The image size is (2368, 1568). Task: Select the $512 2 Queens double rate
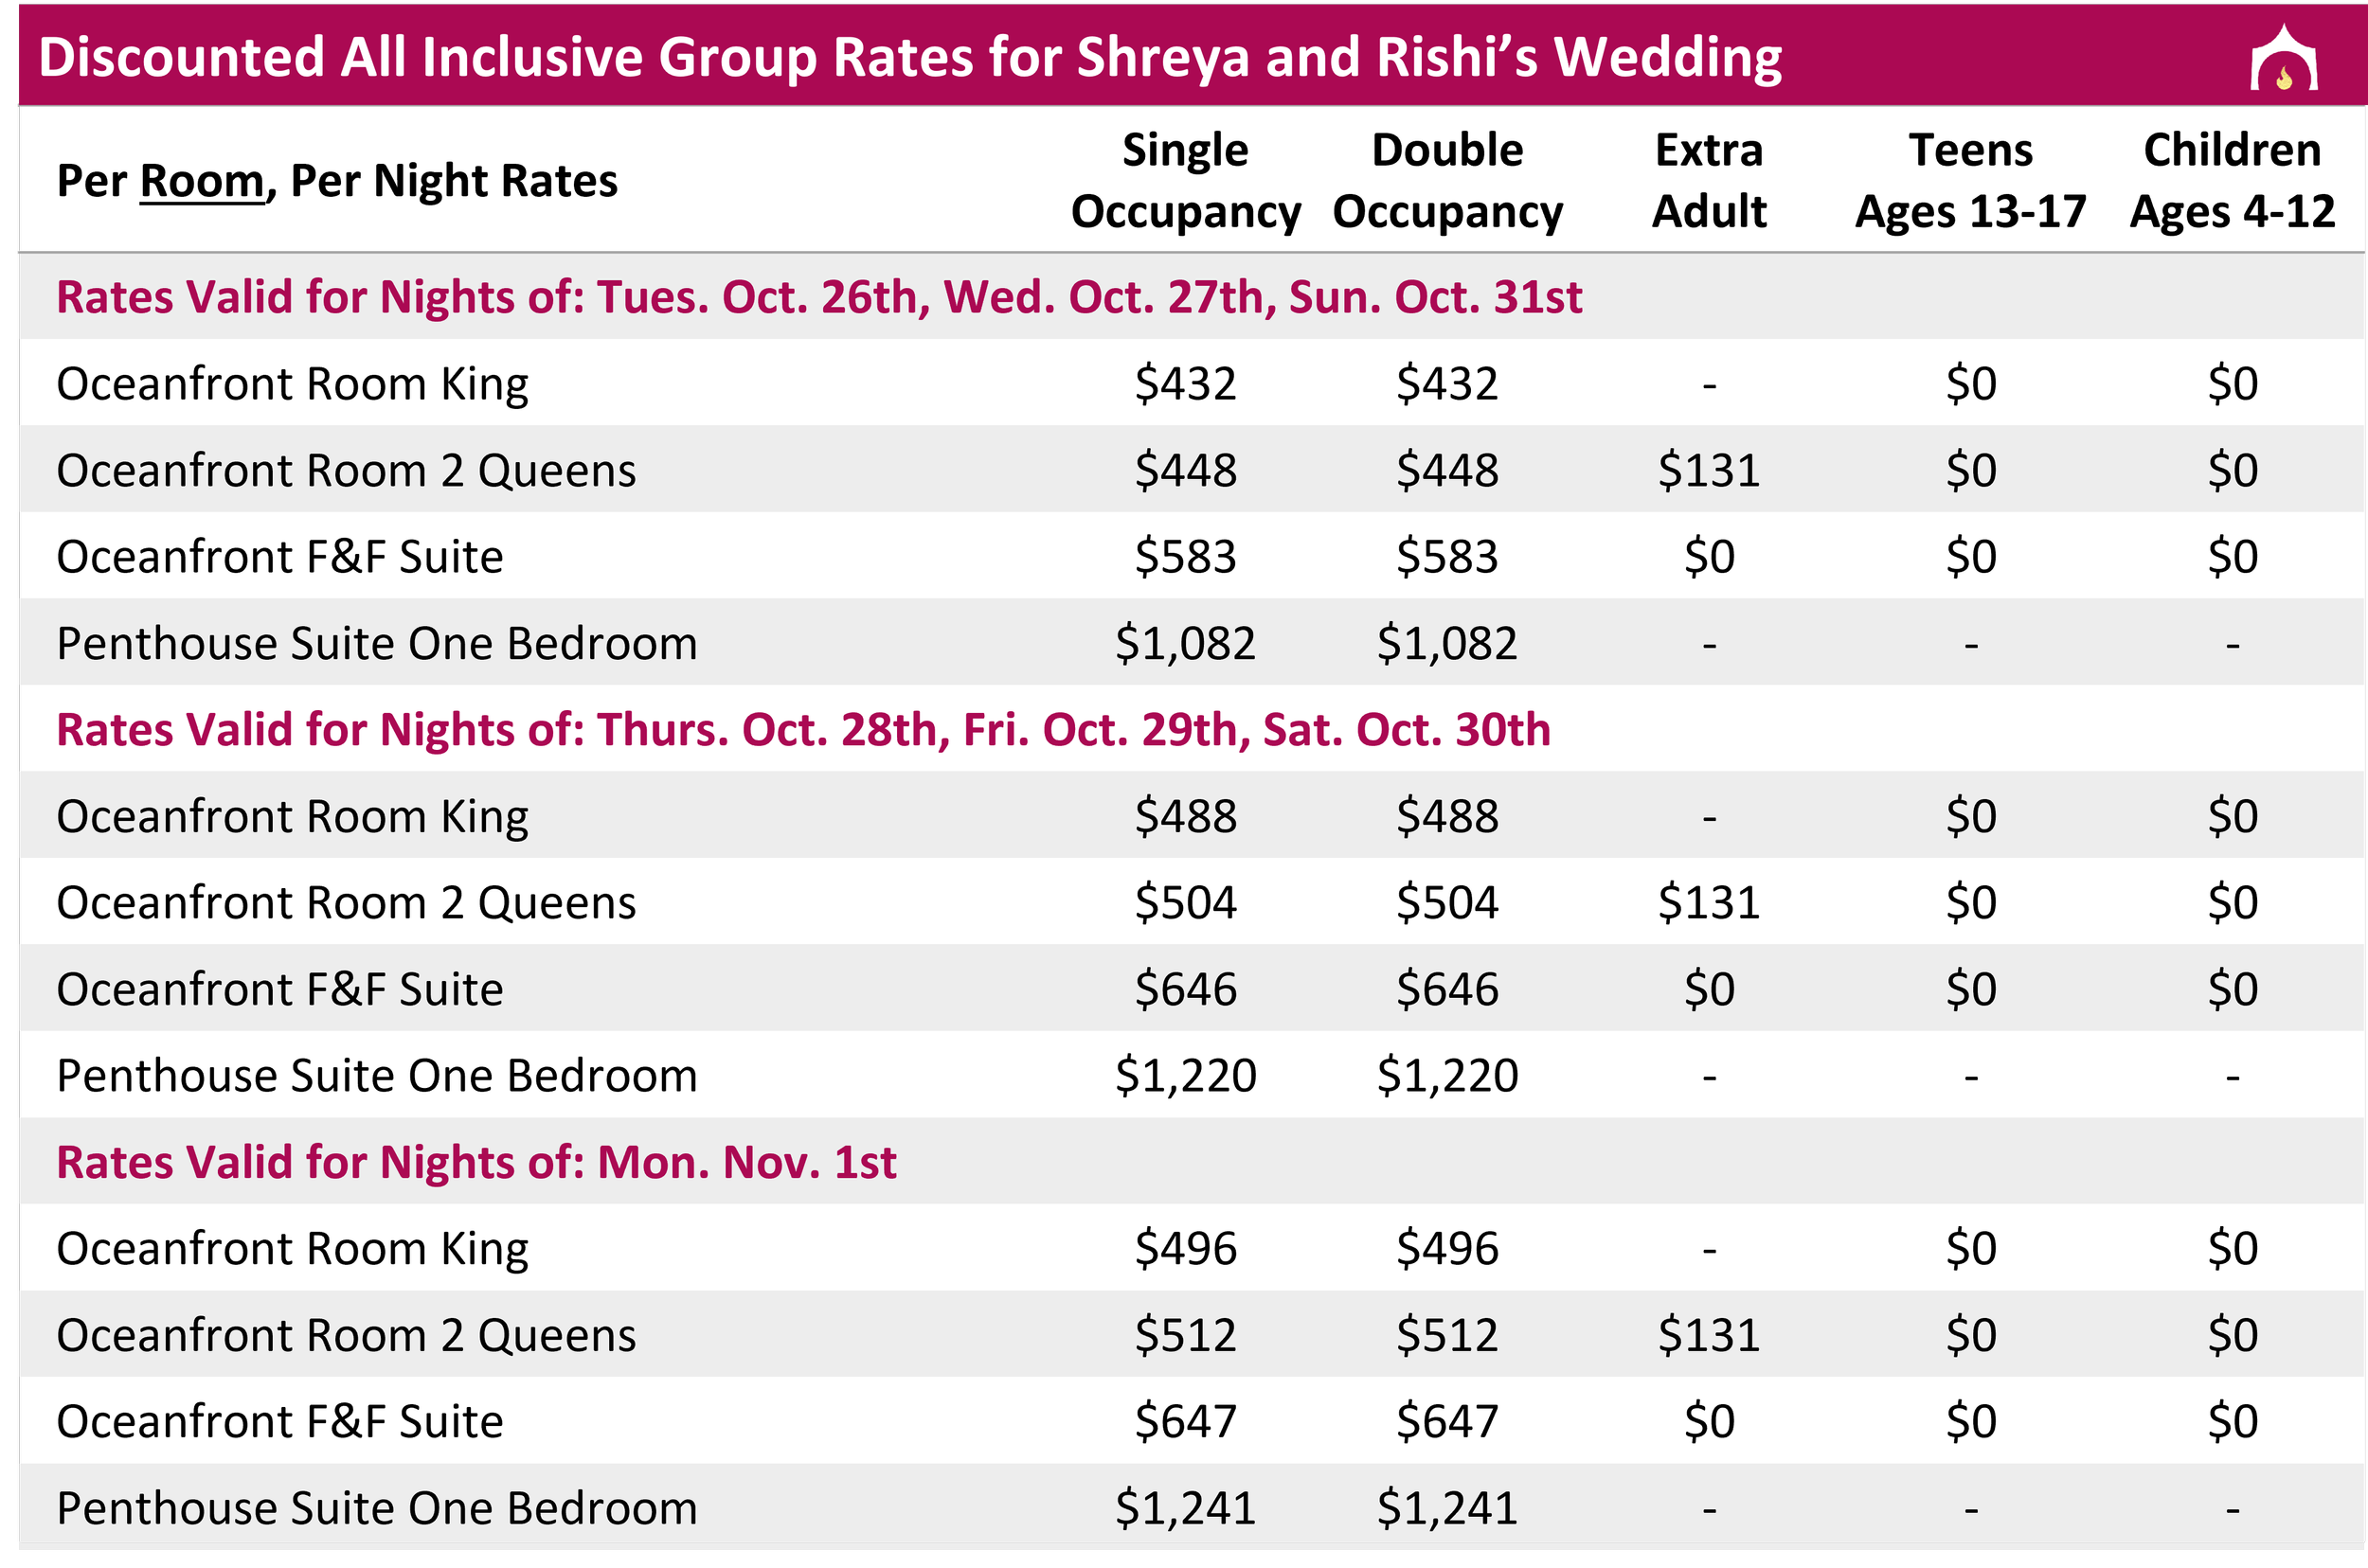tap(1447, 1336)
